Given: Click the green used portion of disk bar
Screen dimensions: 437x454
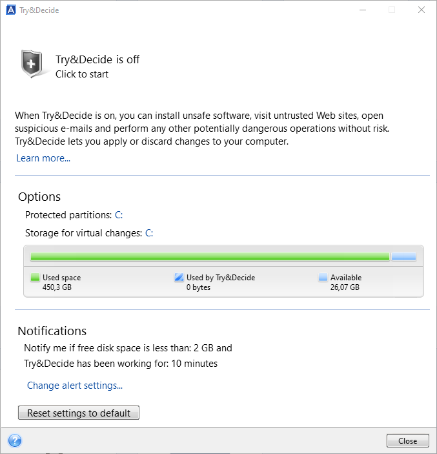Looking at the screenshot, I should coord(210,256).
